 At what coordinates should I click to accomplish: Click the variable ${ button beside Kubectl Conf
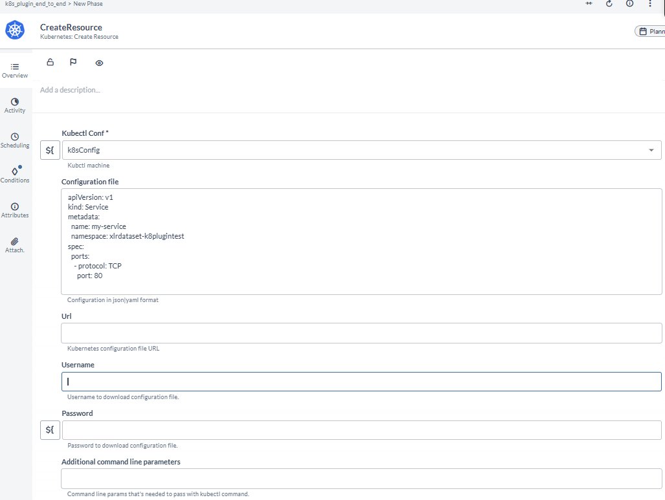[x=50, y=150]
